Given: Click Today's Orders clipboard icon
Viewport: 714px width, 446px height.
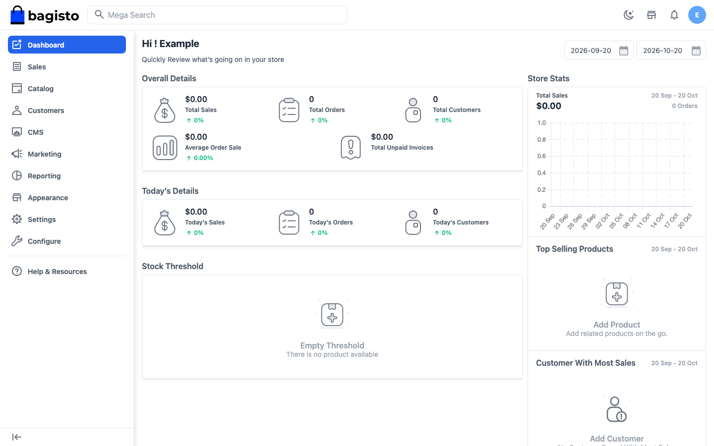Looking at the screenshot, I should [289, 223].
